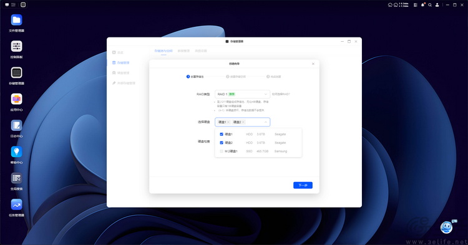Click the network speed indicator in top bar
Viewport: 468px width, 245px height.
click(404, 5)
